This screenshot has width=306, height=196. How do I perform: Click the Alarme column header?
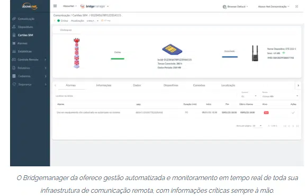(x=61, y=104)
